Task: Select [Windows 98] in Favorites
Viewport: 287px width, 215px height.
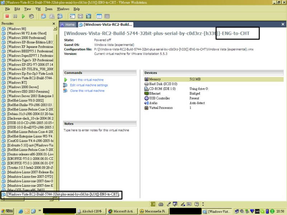Action: tap(17, 29)
